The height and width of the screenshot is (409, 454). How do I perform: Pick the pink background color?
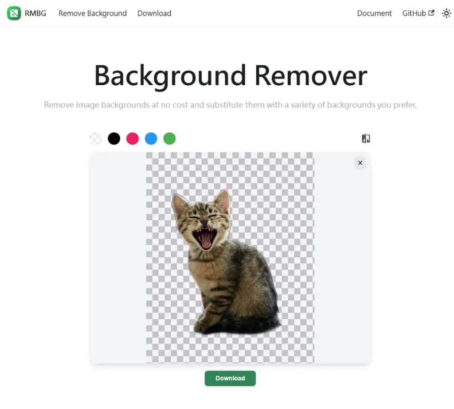coord(133,139)
